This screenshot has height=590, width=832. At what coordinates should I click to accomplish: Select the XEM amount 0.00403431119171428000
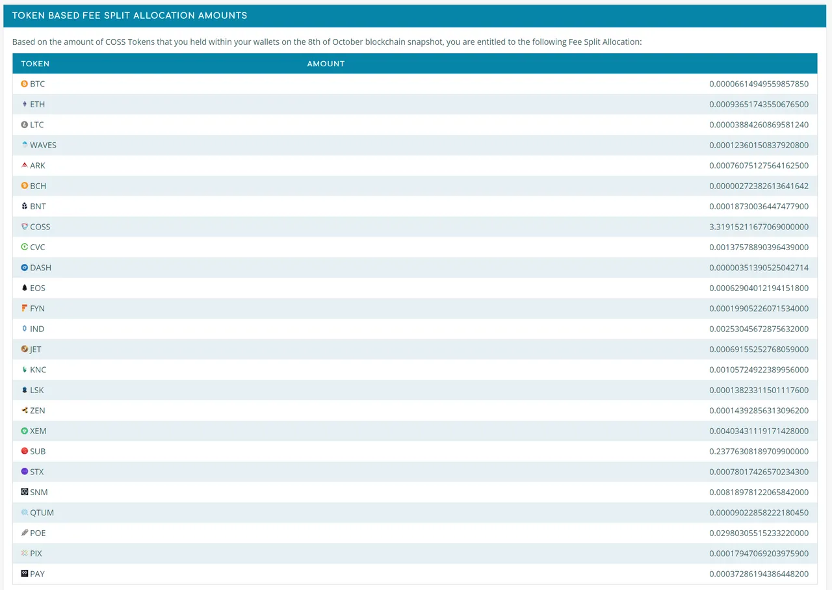pyautogui.click(x=759, y=431)
